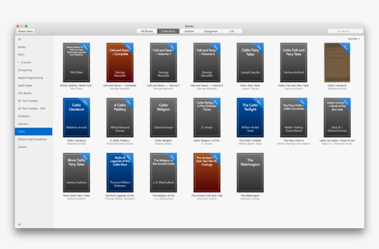
Task: Open the Computing collection
Action: tap(33, 70)
